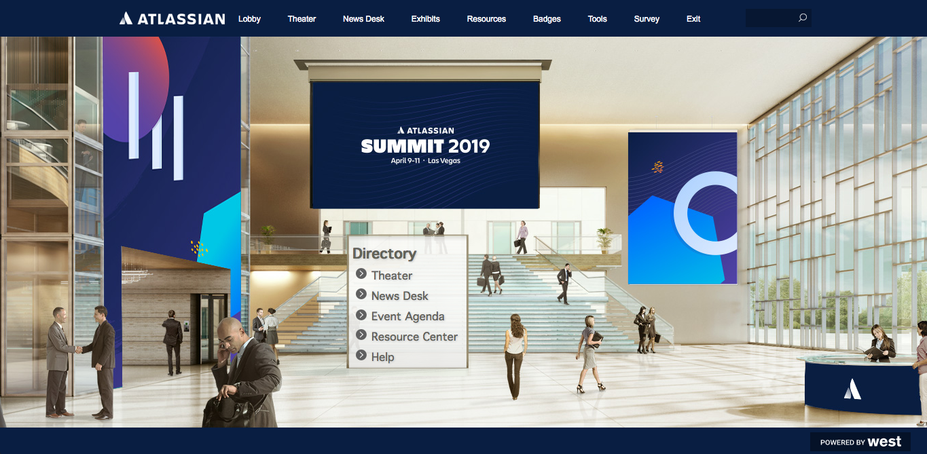The image size is (927, 454).
Task: Select Help in the Directory list
Action: click(383, 357)
